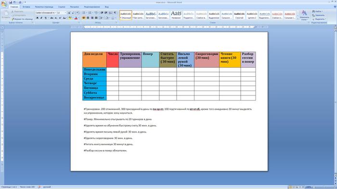
Task: Sort selected text alphabetically
Action: pos(110,13)
